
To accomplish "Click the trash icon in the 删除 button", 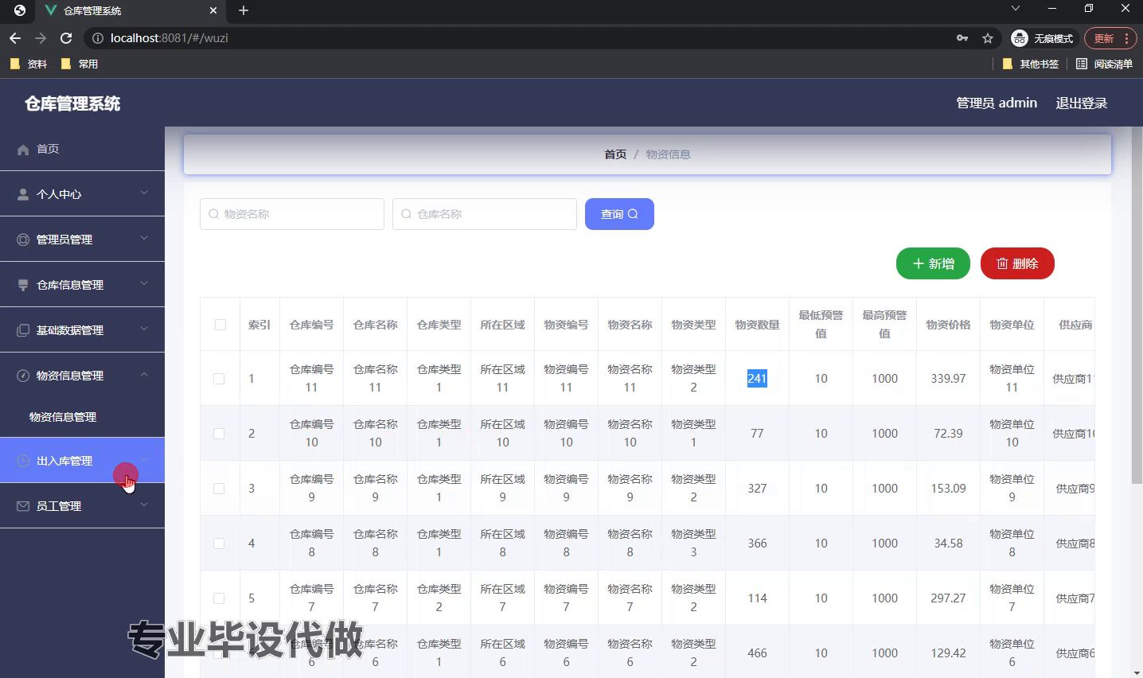I will tap(1002, 263).
